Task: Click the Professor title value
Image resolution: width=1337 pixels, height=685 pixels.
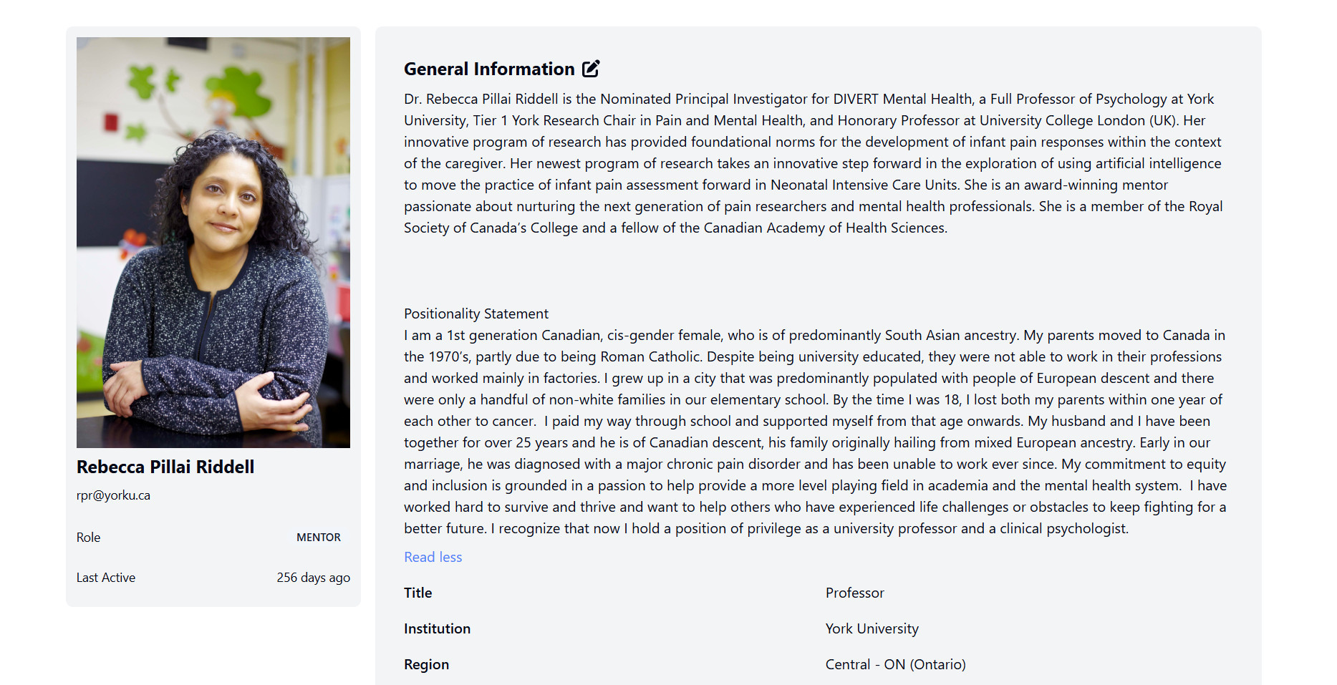Action: pyautogui.click(x=854, y=593)
